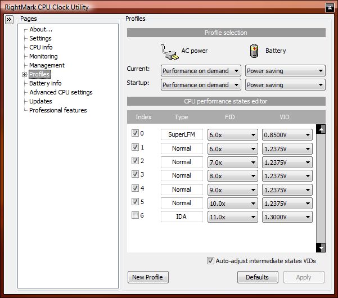Uncheck performance state index 5
This screenshot has height=298, width=338.
135,202
